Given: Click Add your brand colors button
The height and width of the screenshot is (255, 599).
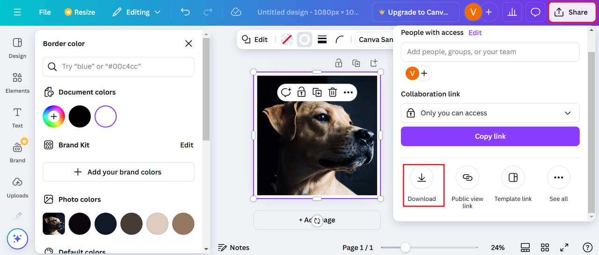Looking at the screenshot, I should click(x=118, y=172).
